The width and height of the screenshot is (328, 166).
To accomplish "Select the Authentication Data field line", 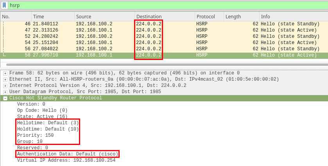I will click(x=67, y=154).
